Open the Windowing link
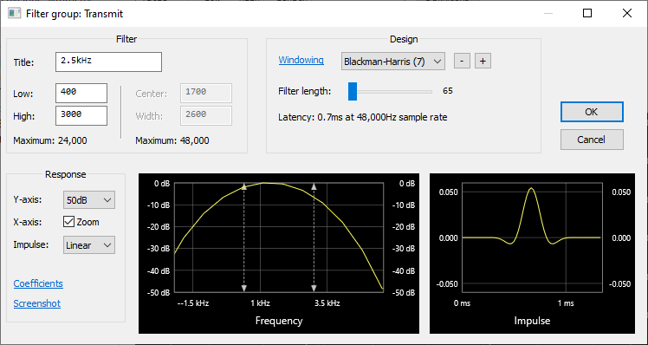Screen dimensions: 648x345 point(301,60)
